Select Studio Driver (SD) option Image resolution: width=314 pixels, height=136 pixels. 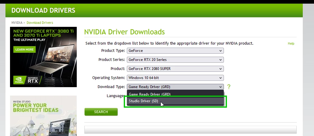coord(175,101)
